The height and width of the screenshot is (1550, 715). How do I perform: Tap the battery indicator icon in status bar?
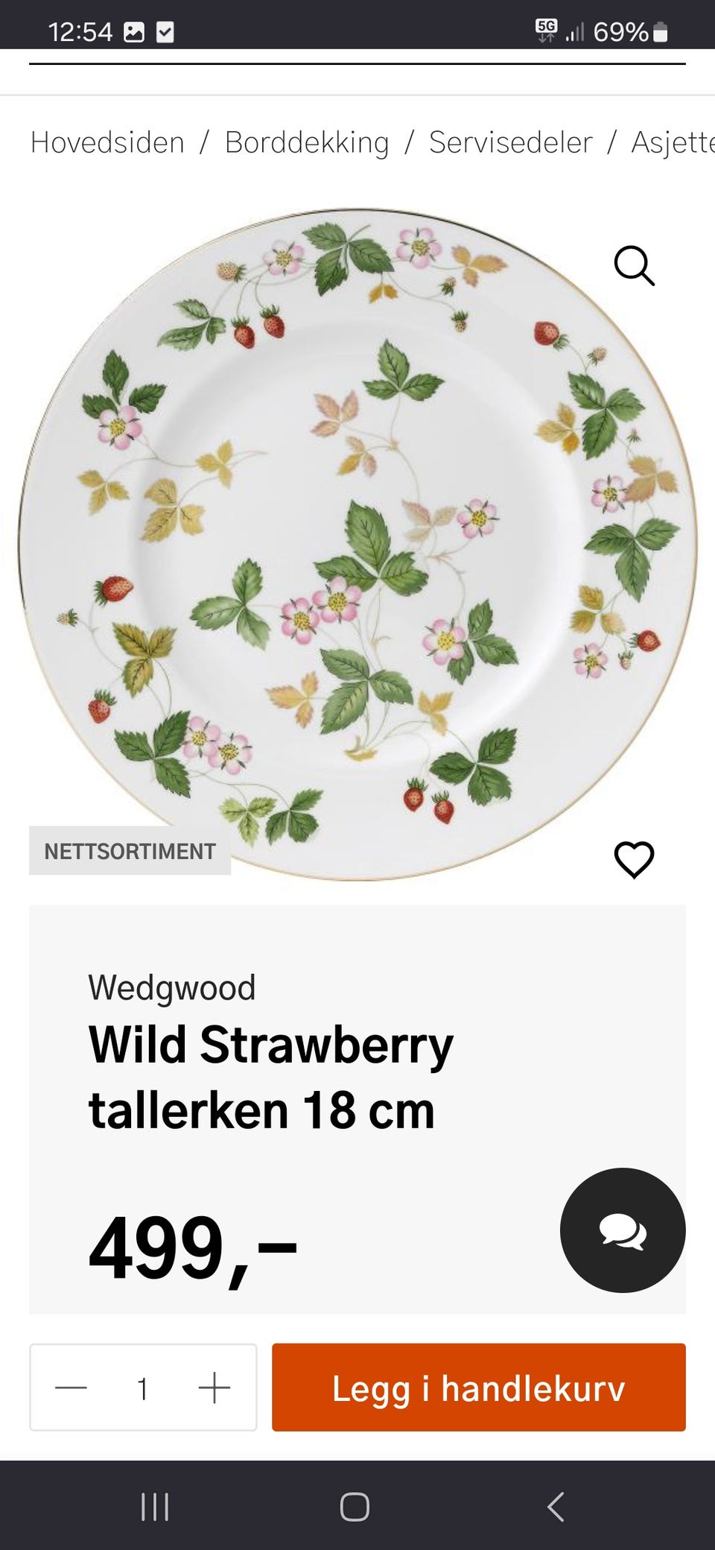click(660, 32)
